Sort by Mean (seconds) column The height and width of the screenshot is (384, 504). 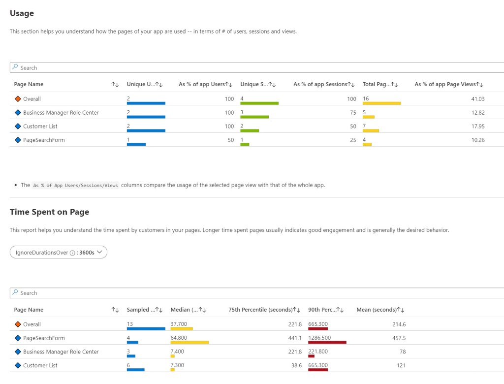(x=380, y=310)
